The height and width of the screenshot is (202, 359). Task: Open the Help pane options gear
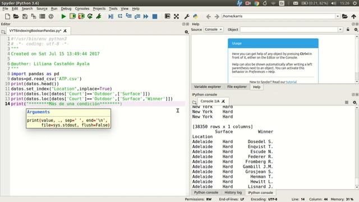(356, 30)
